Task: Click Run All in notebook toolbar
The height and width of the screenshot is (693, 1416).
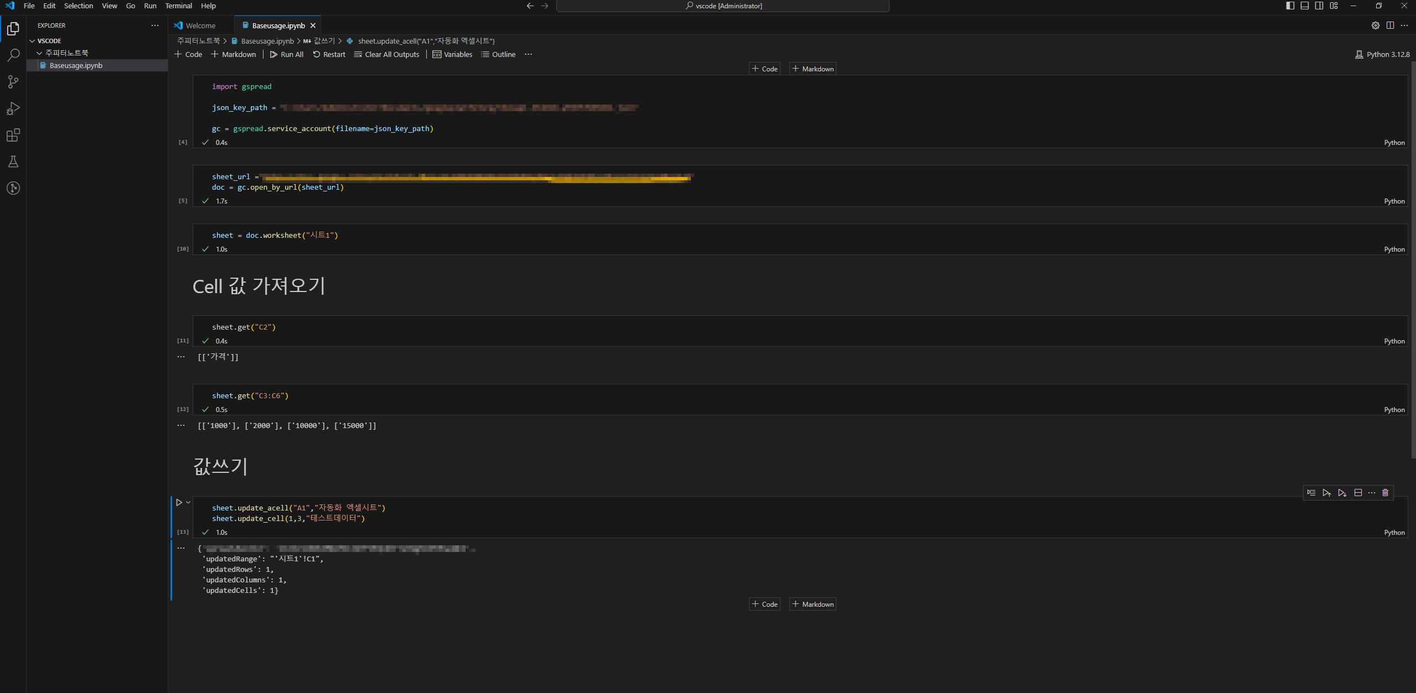Action: click(287, 54)
